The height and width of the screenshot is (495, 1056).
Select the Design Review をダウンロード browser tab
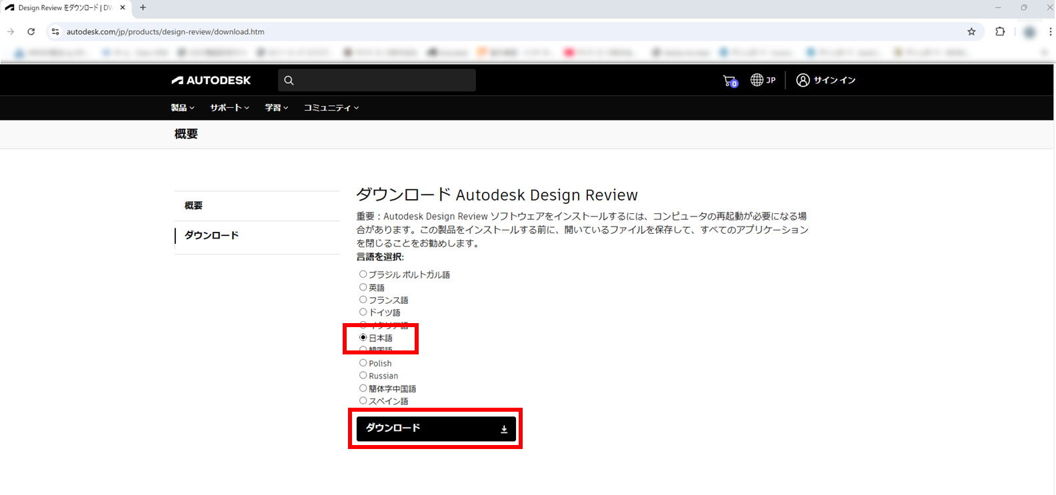coord(65,8)
